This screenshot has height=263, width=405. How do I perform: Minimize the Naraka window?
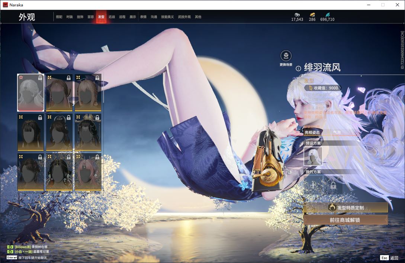point(369,5)
